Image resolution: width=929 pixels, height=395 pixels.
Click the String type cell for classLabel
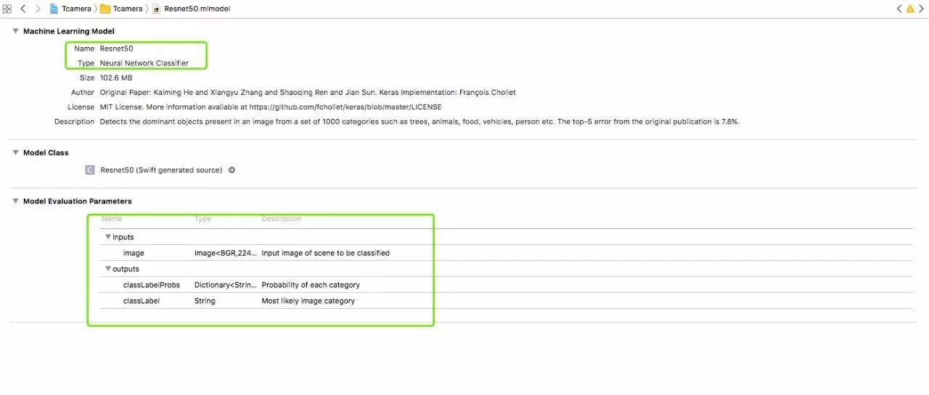coord(205,301)
